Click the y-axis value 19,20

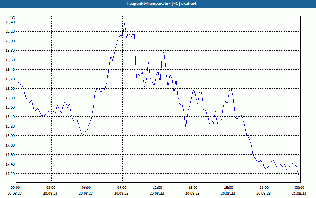10,79
